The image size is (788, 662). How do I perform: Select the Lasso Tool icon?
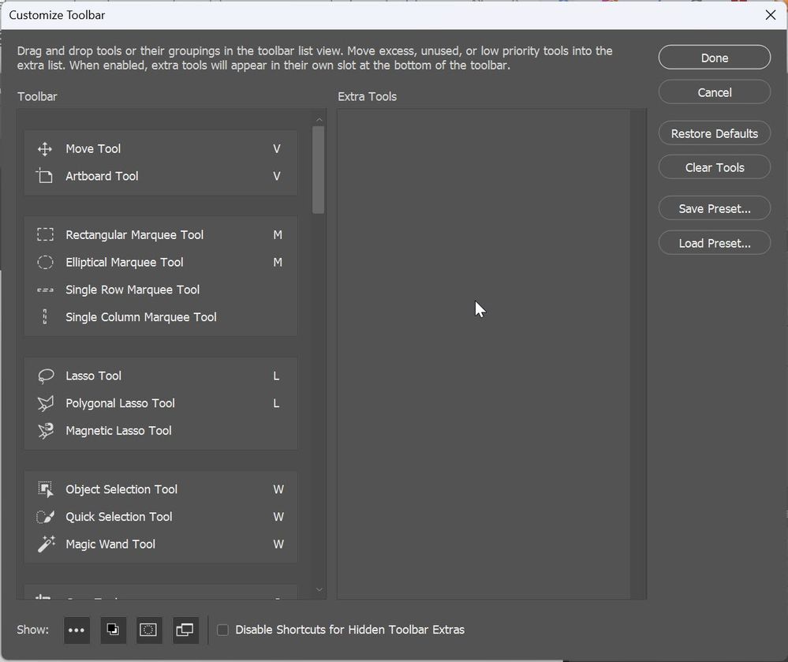point(46,376)
